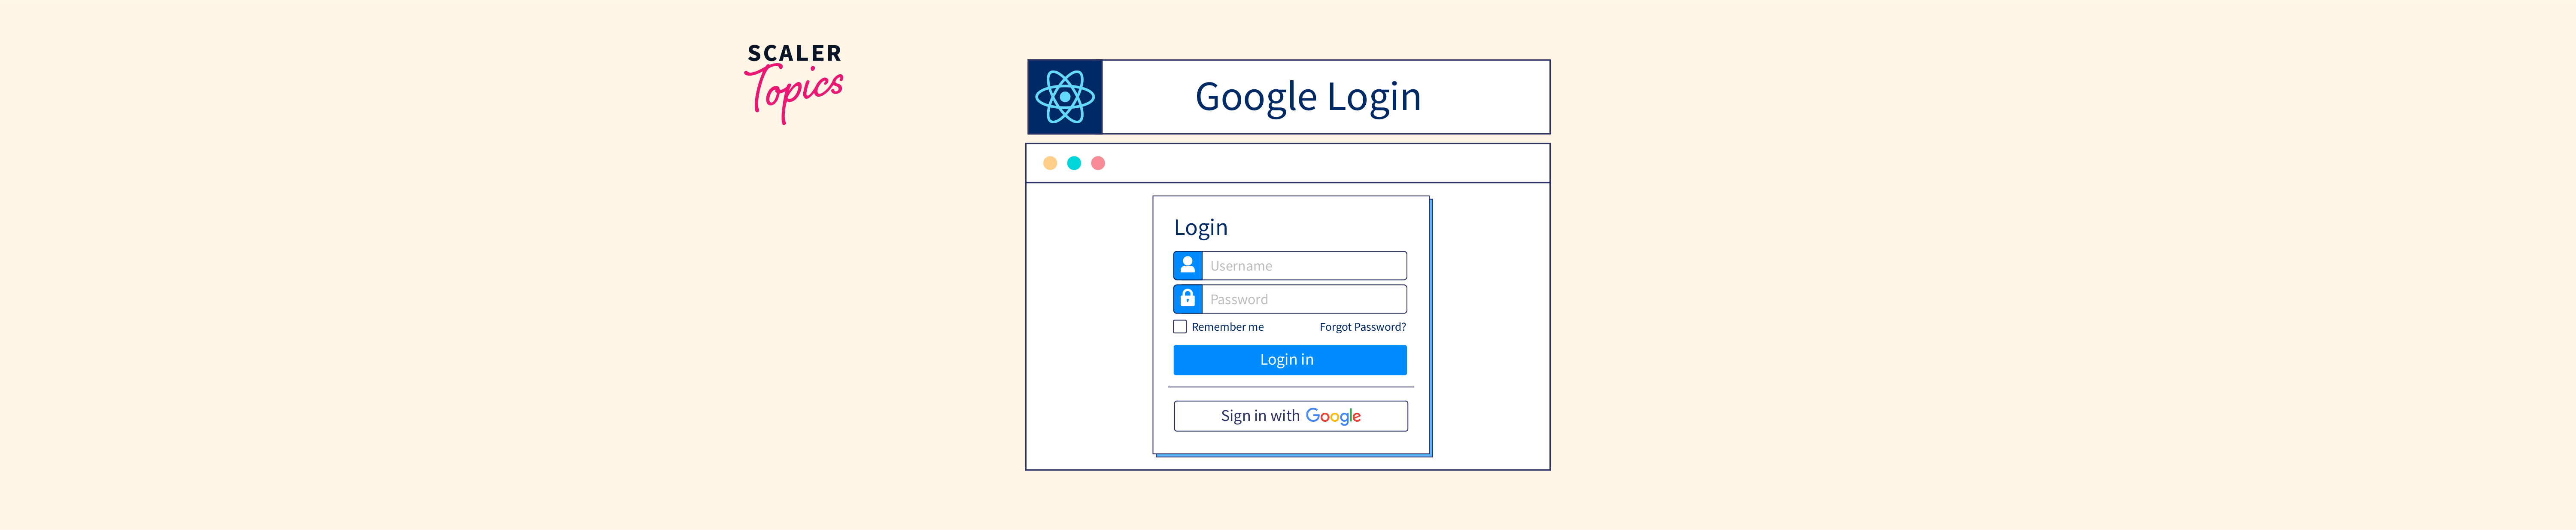Screen dimensions: 2576x530
Task: Click the React atom logo icon
Action: [1065, 97]
